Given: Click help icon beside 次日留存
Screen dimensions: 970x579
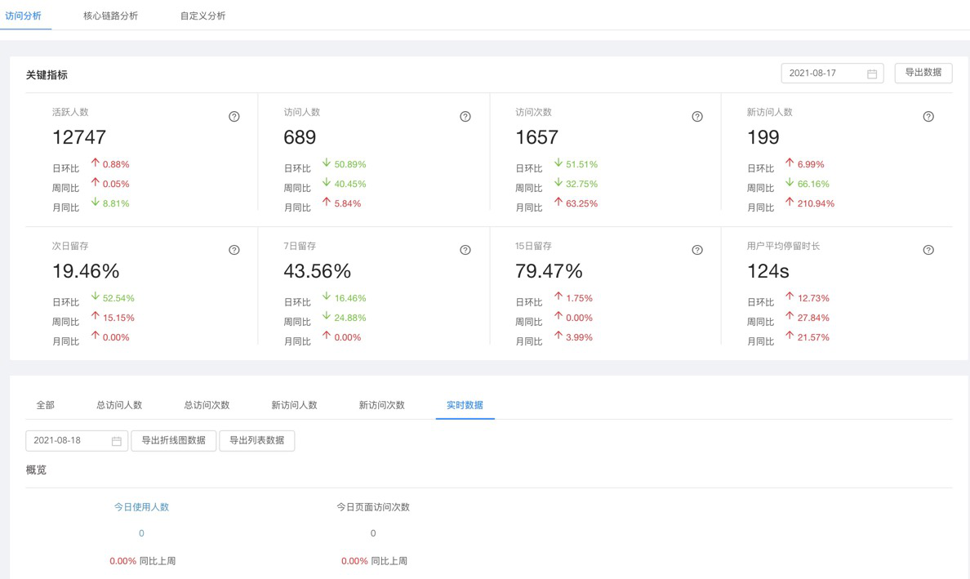Looking at the screenshot, I should coord(234,250).
